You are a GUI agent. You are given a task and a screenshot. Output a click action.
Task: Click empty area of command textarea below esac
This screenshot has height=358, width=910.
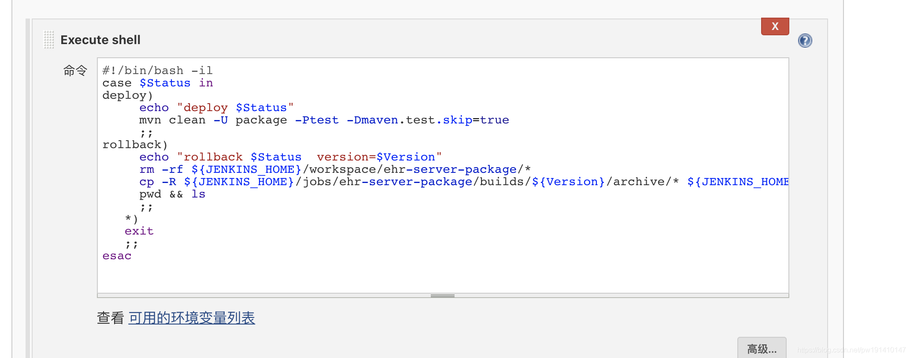pos(443,277)
